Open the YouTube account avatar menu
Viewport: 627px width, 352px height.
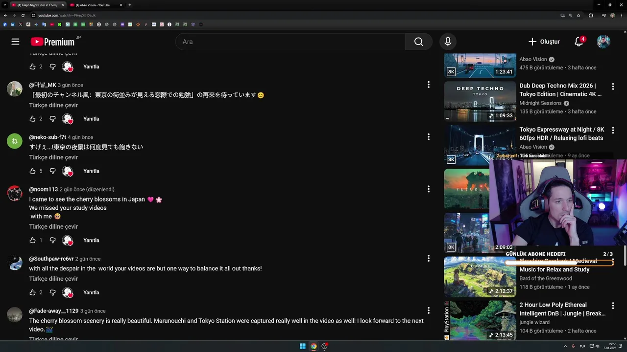coord(603,42)
